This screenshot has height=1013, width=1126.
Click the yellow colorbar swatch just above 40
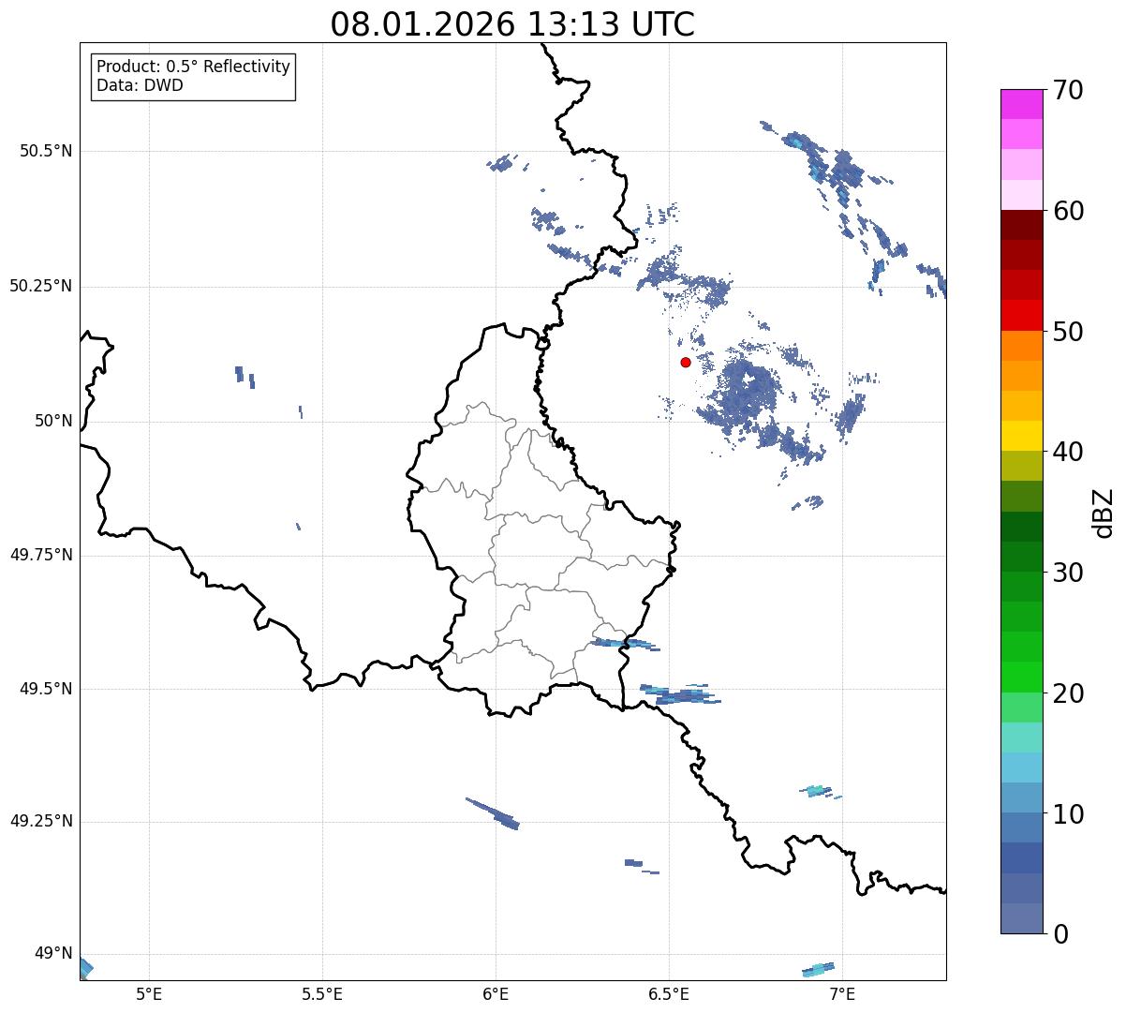[1021, 436]
